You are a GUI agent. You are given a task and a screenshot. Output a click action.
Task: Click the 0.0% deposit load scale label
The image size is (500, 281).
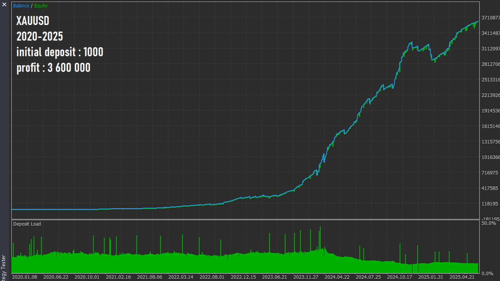(x=487, y=274)
